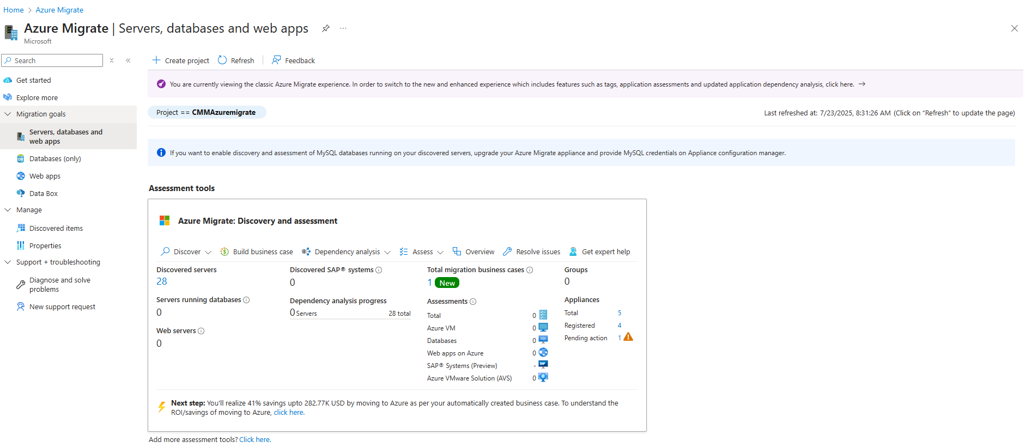Open the Registered appliances count 4
The height and width of the screenshot is (448, 1026).
pos(620,325)
